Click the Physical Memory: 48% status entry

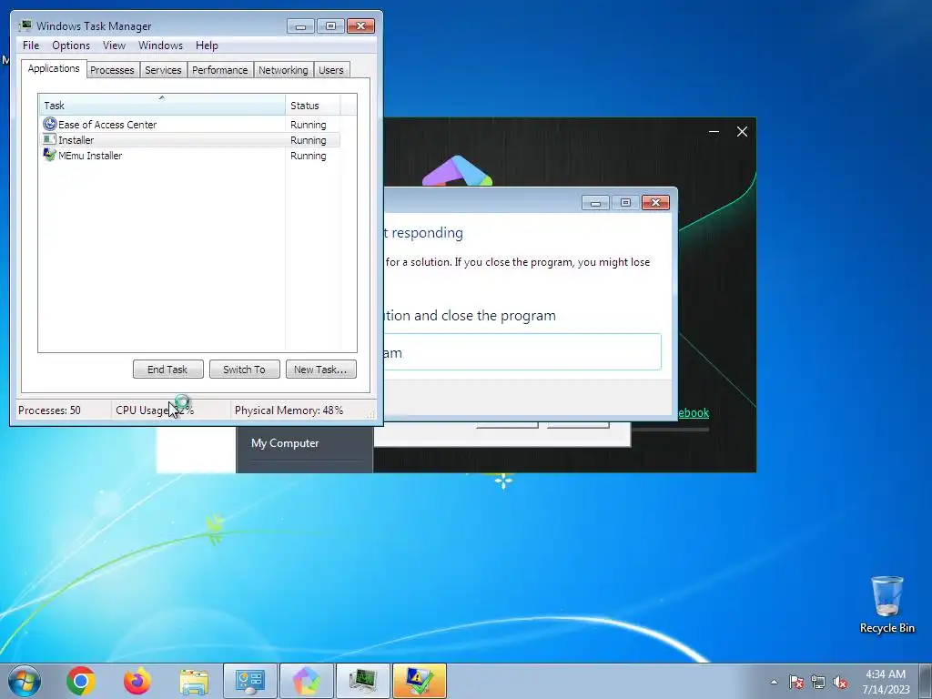[x=289, y=410]
